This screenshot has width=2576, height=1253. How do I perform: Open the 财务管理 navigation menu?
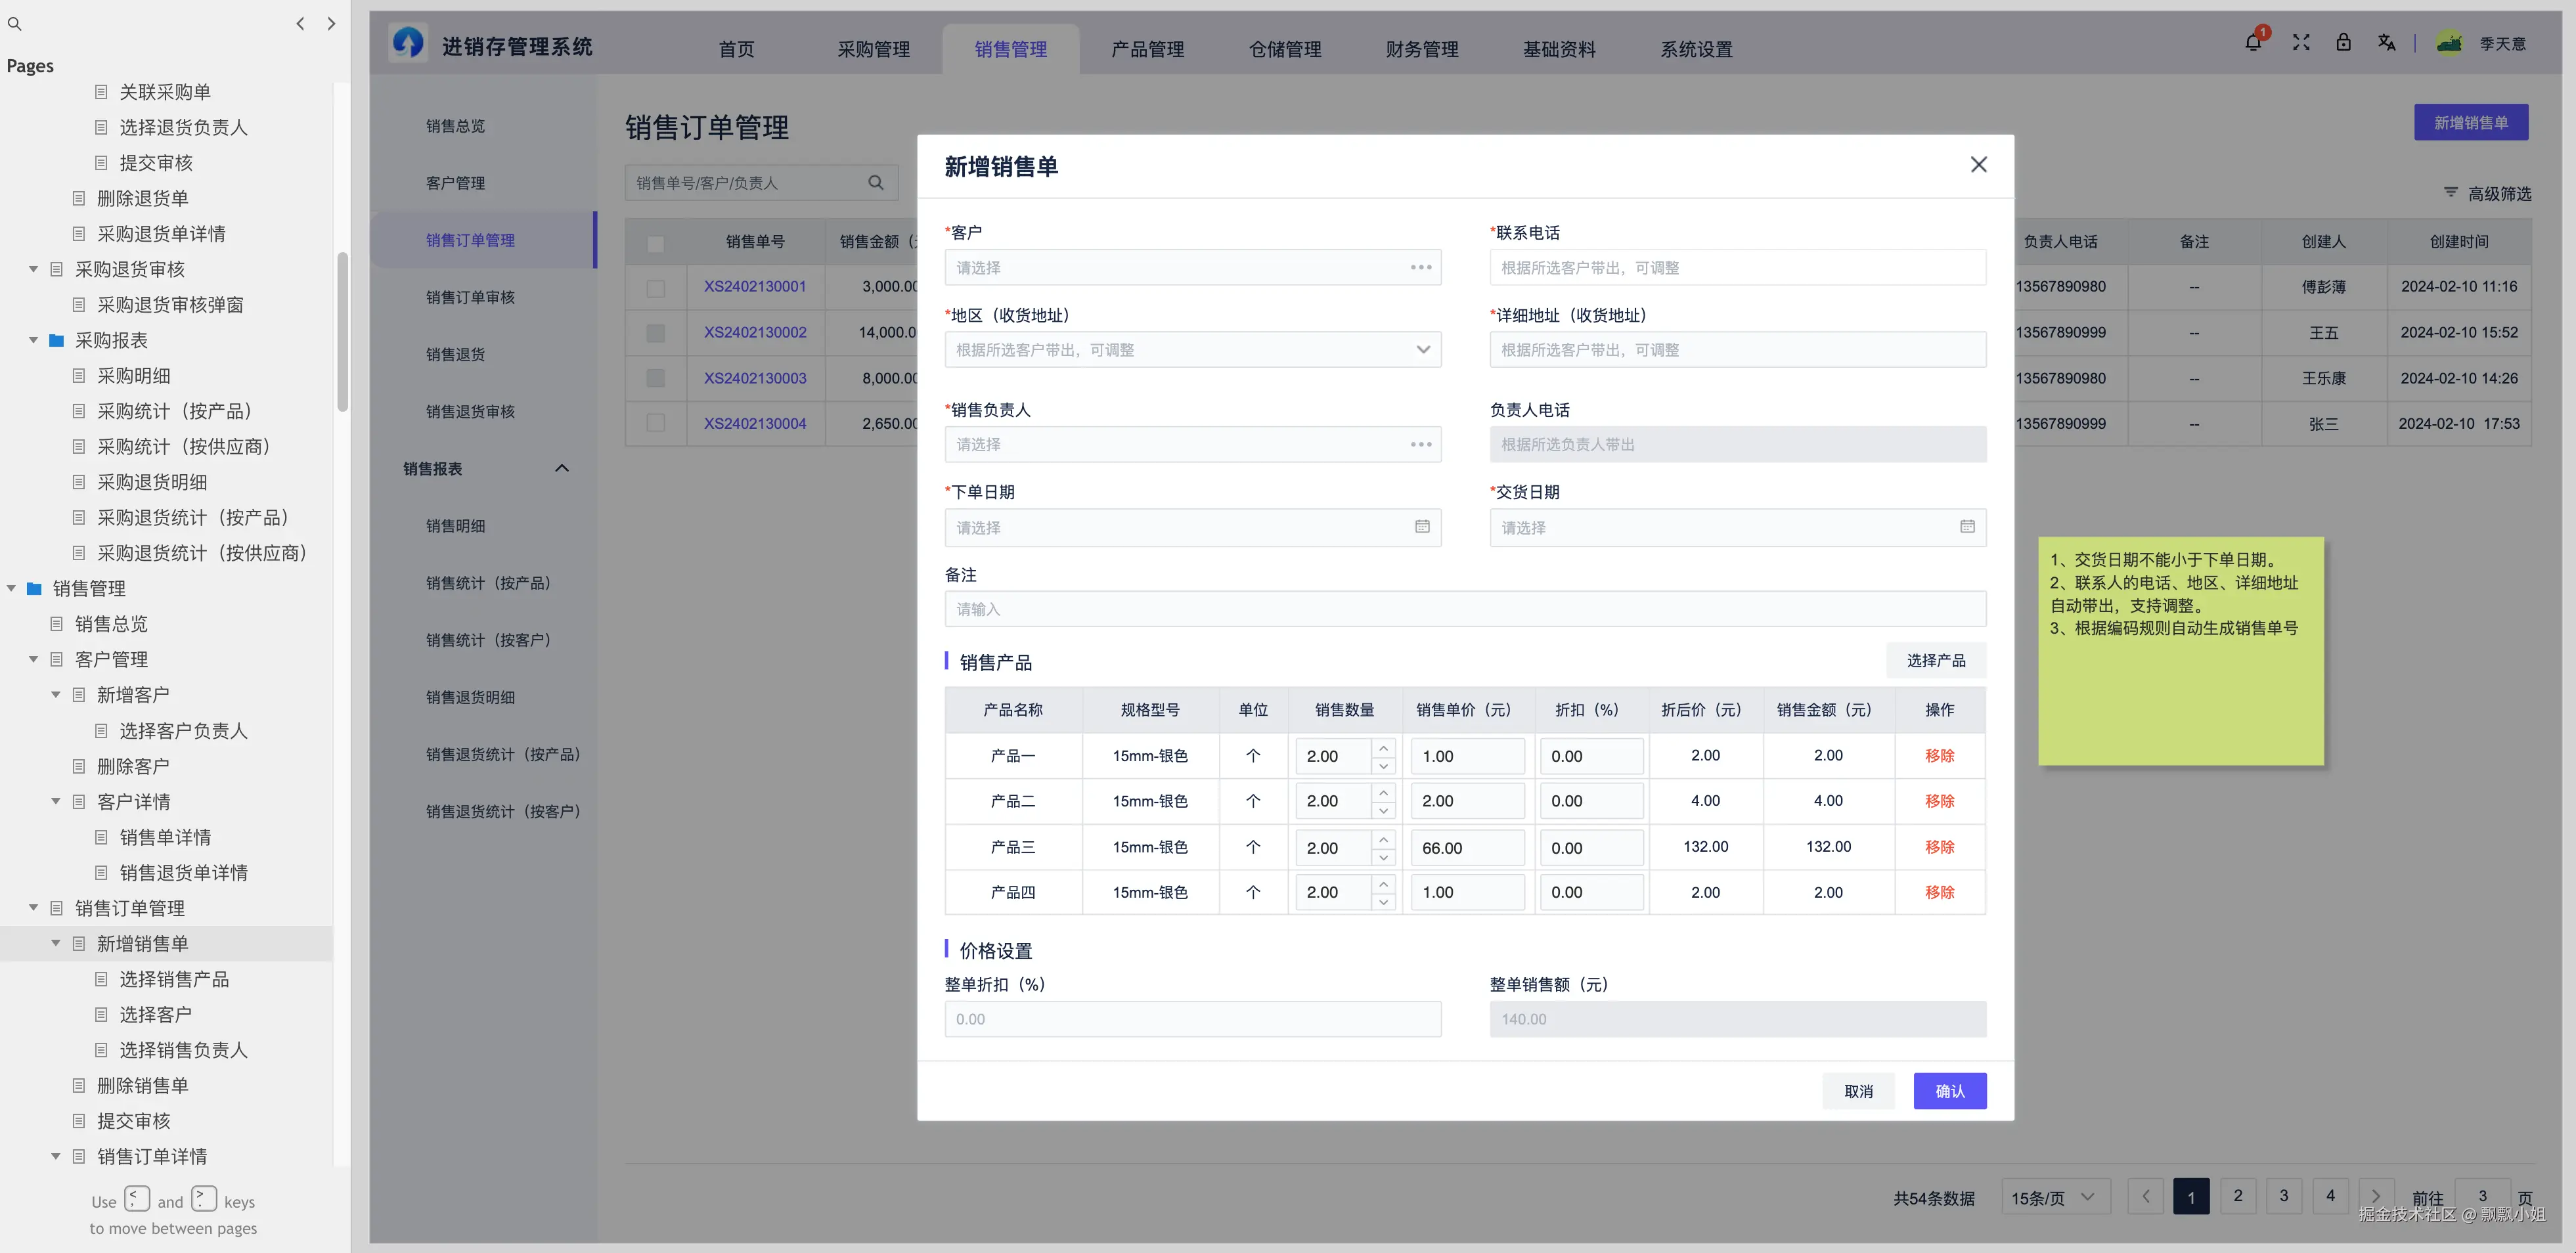(1421, 48)
